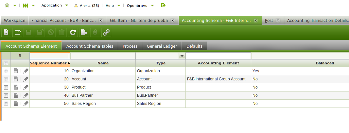
Task: Click the logout icon in top bar
Action: click(x=163, y=5)
